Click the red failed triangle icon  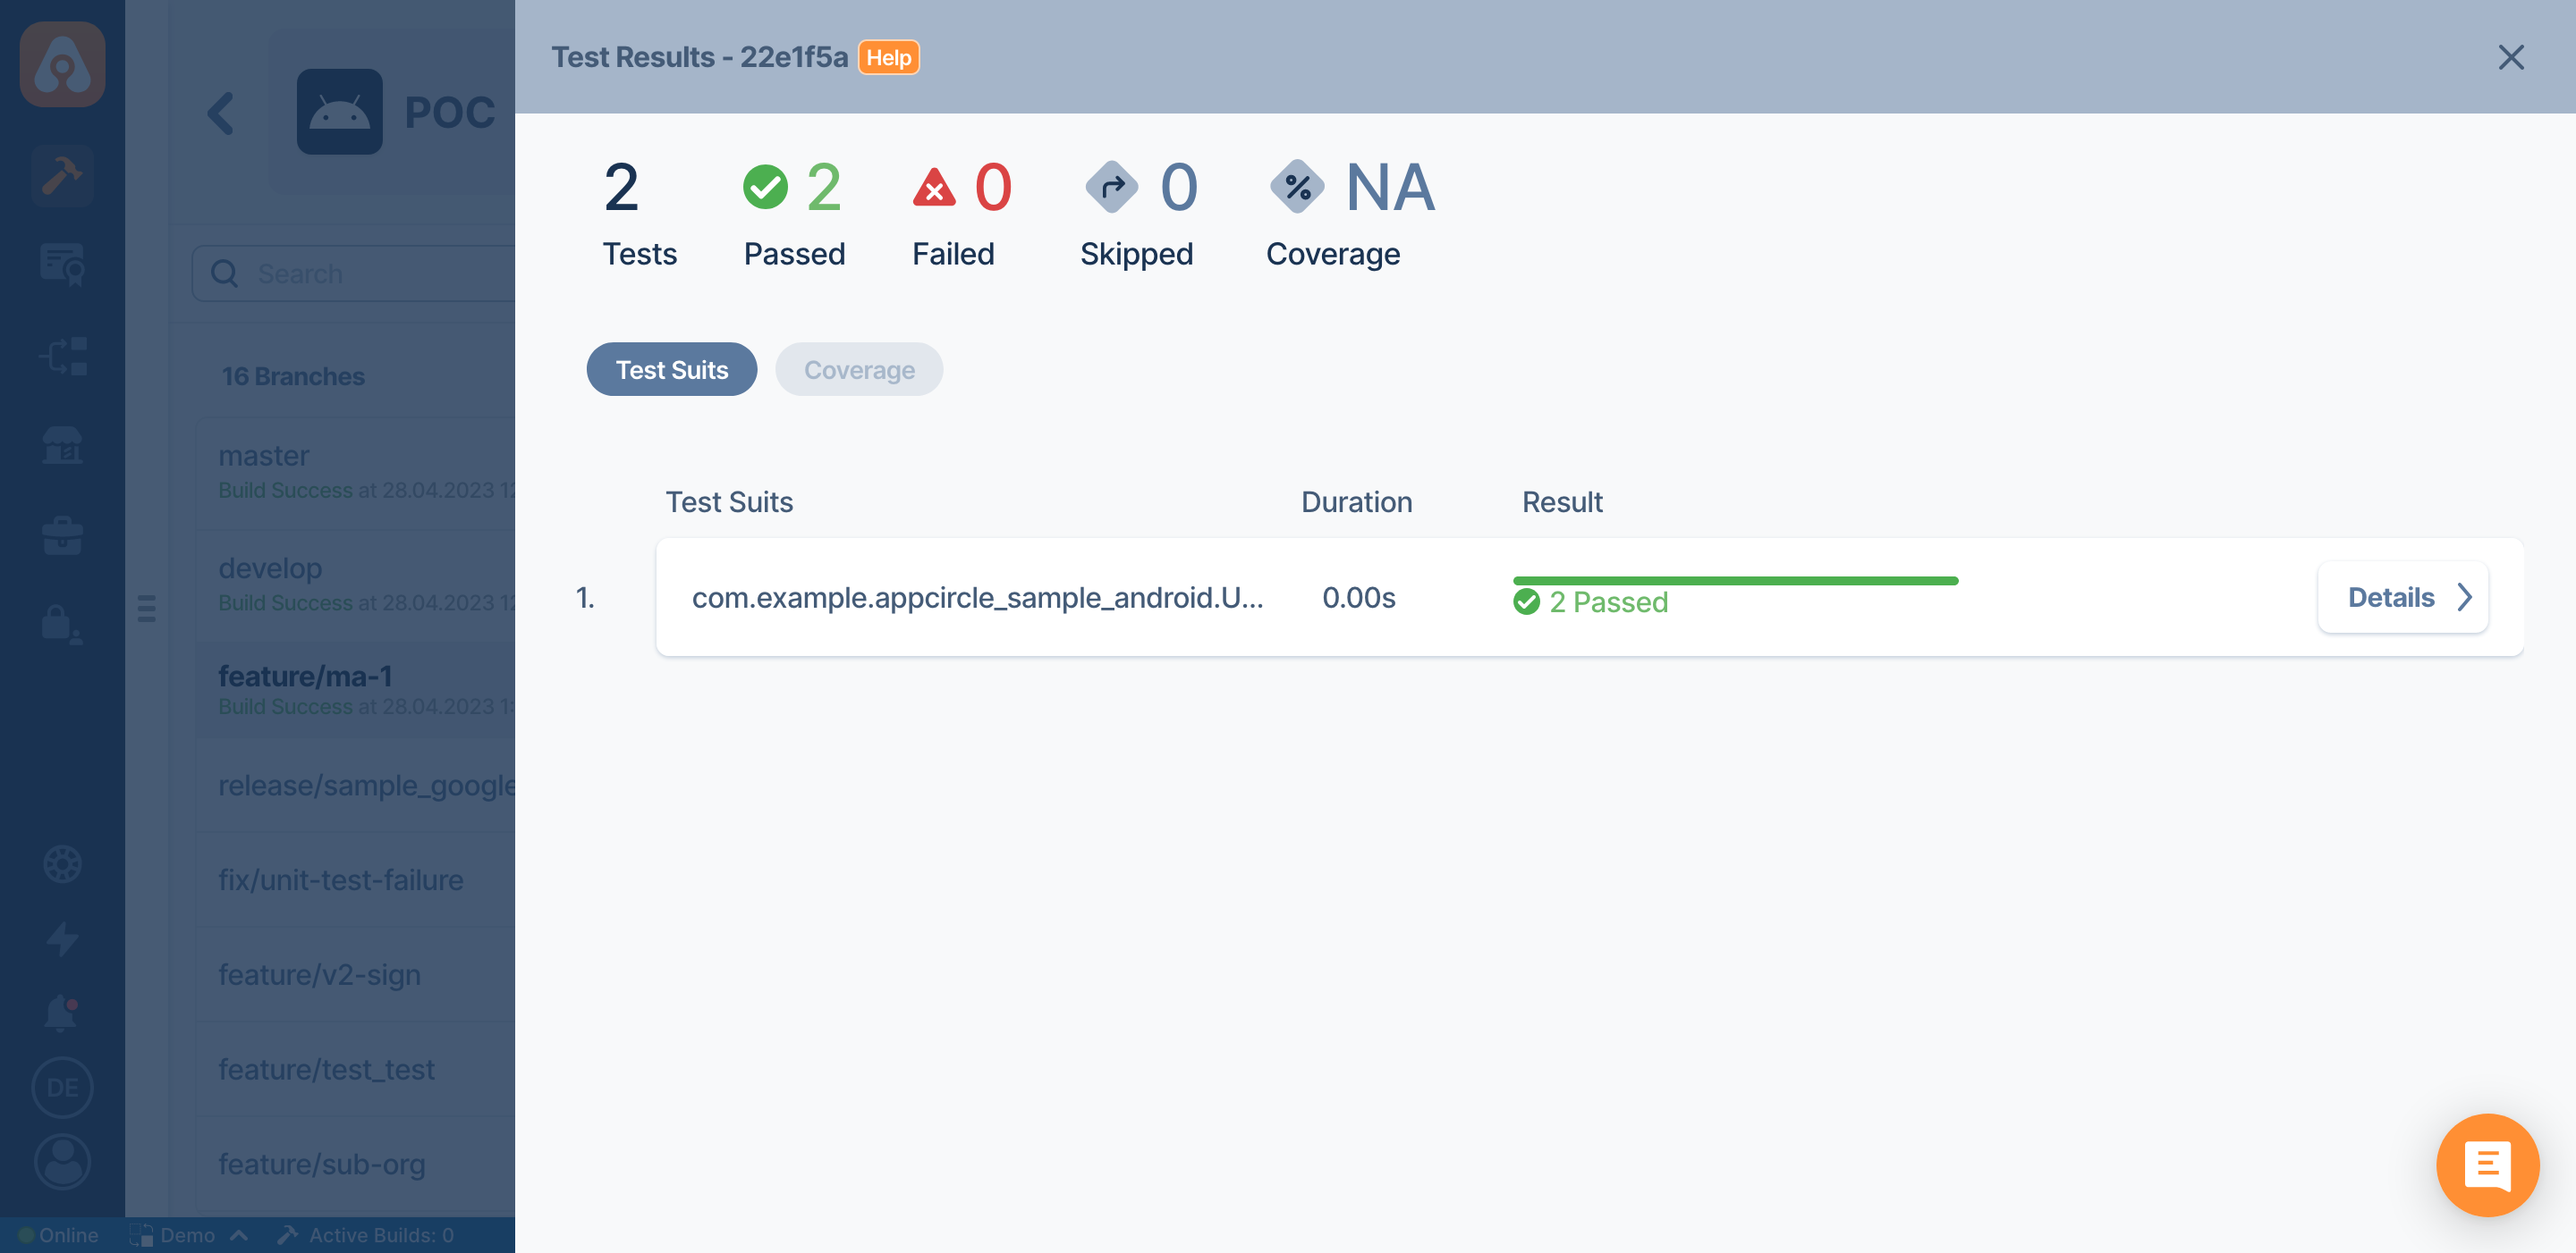pyautogui.click(x=934, y=187)
